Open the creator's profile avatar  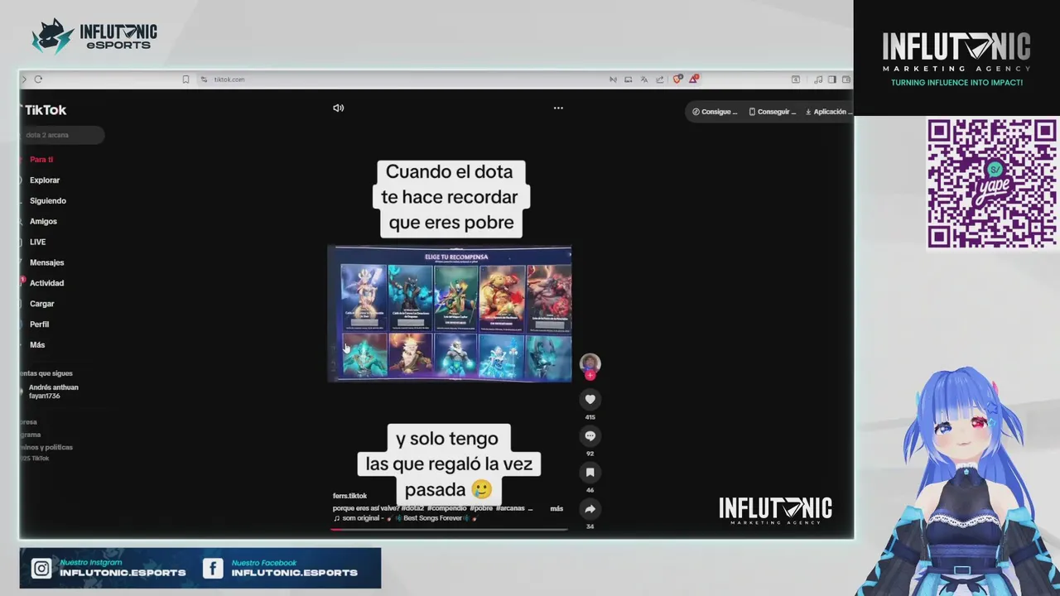click(x=590, y=363)
